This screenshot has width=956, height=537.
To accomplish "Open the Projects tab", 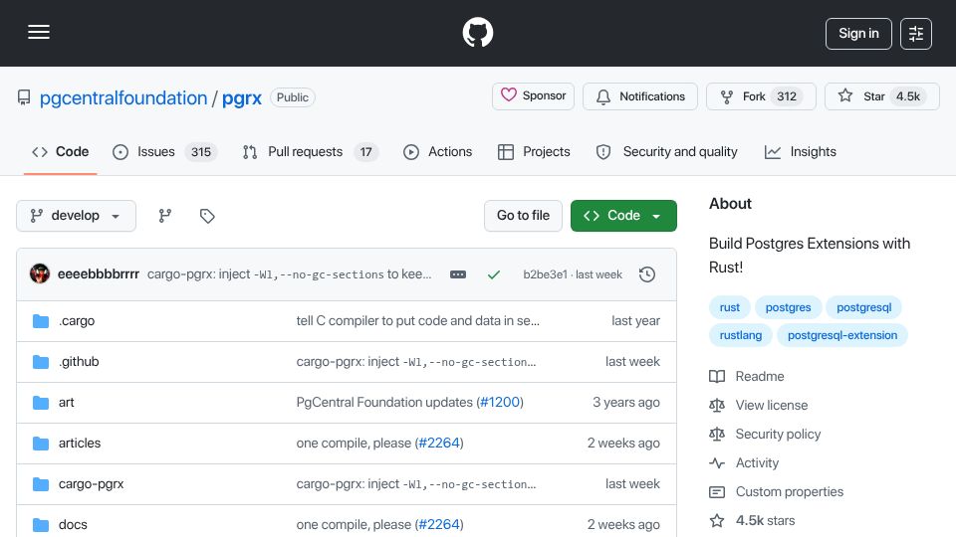I will [534, 151].
